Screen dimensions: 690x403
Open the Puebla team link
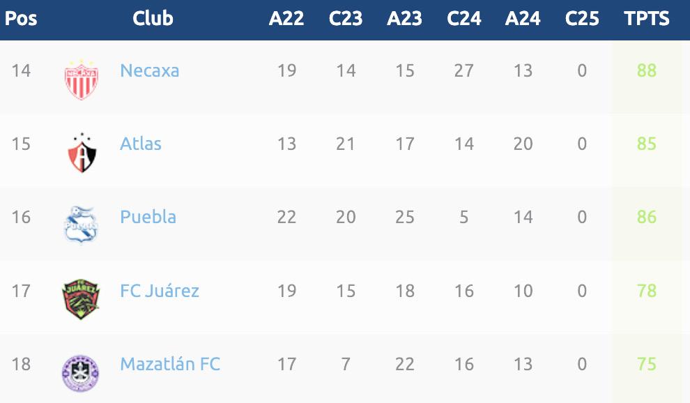pos(148,217)
